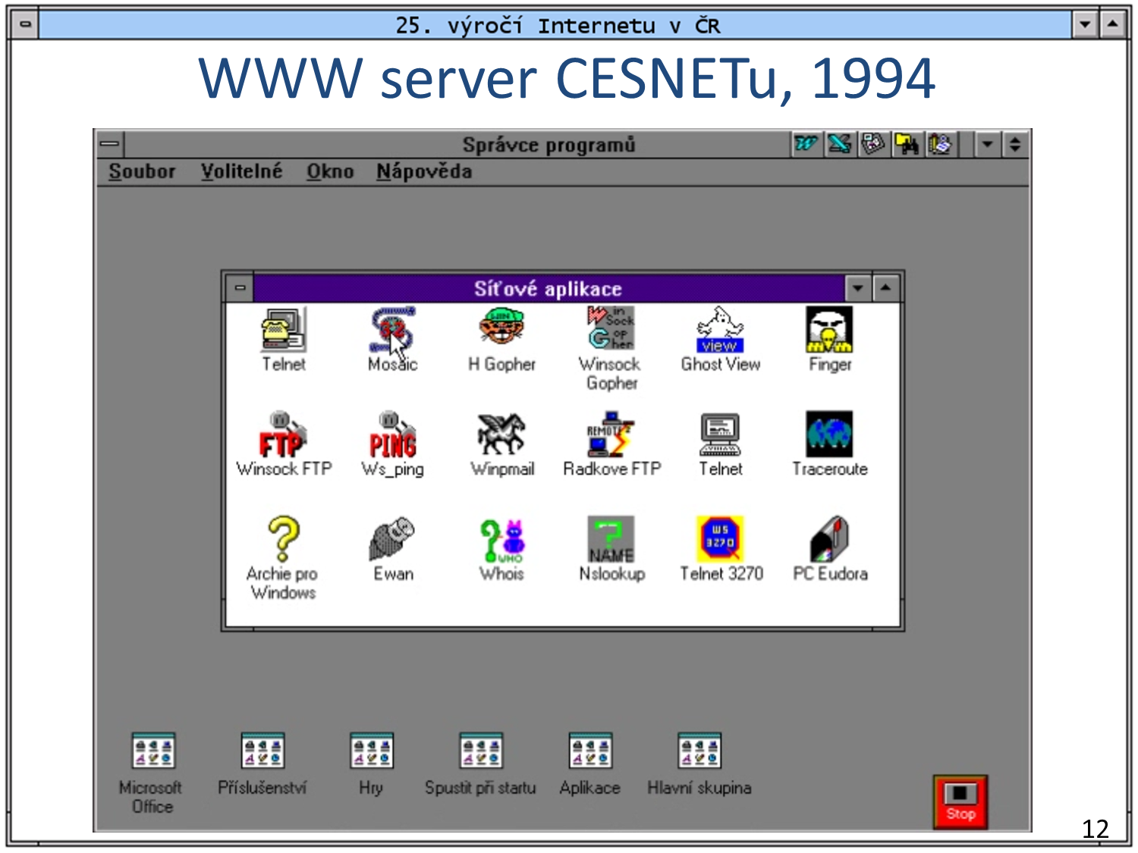Click the red Stop button
The image size is (1138, 853).
[x=960, y=801]
